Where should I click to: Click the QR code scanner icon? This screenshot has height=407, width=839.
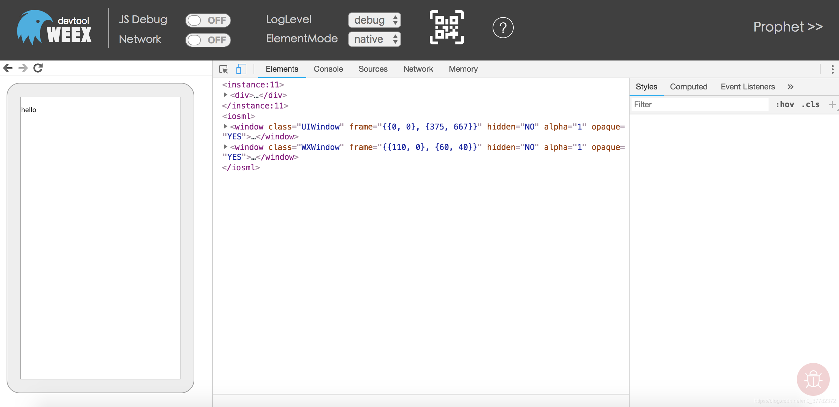tap(447, 28)
